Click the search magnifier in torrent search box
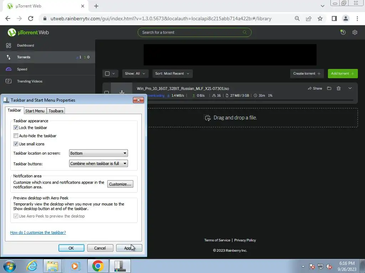This screenshot has width=365, height=273. point(245,32)
